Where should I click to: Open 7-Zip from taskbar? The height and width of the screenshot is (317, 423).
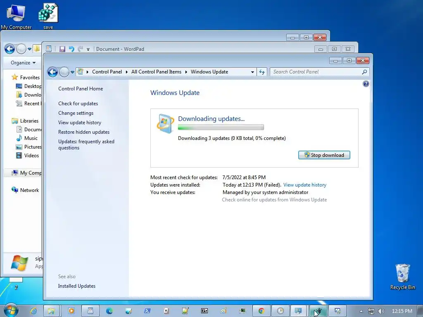pos(204,311)
